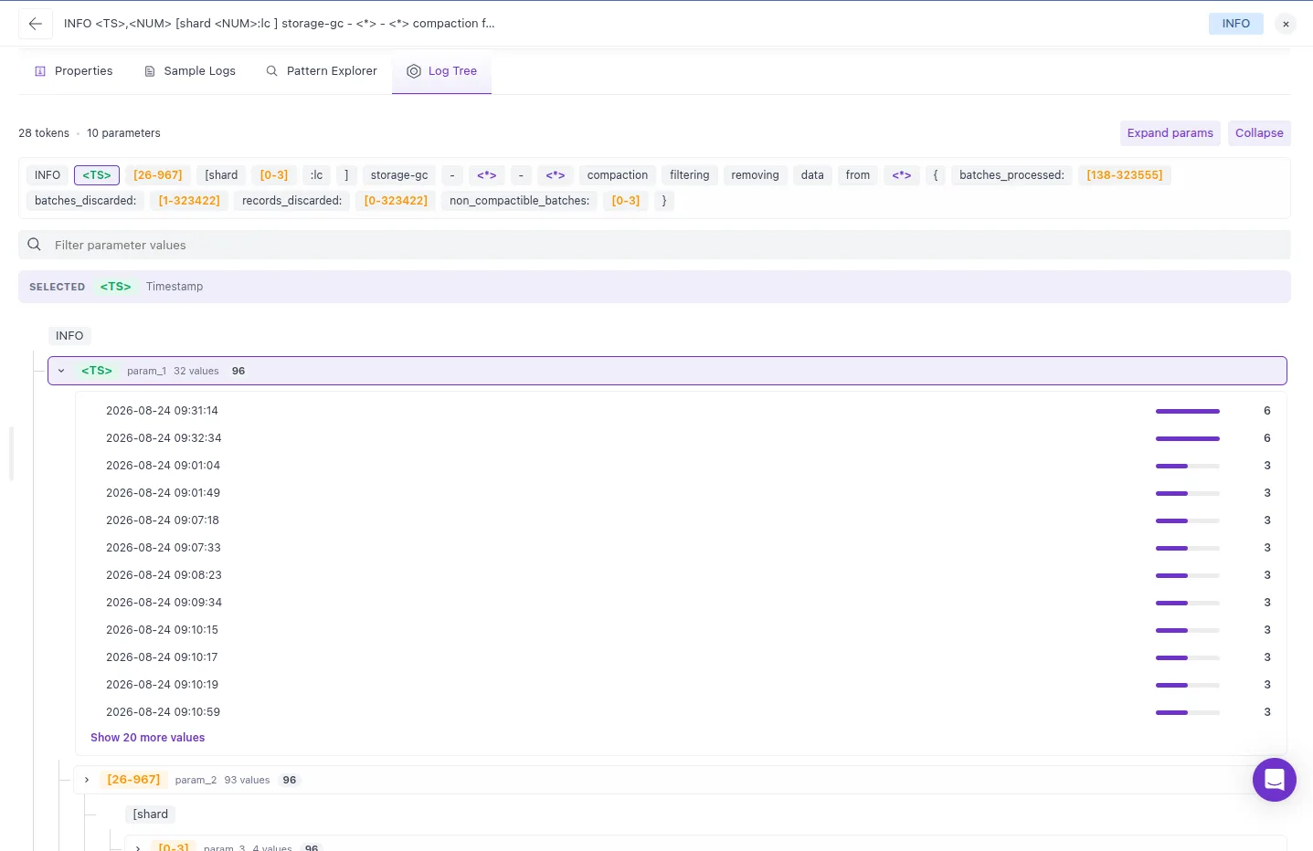
Task: Open the chat support widget
Action: 1274,780
